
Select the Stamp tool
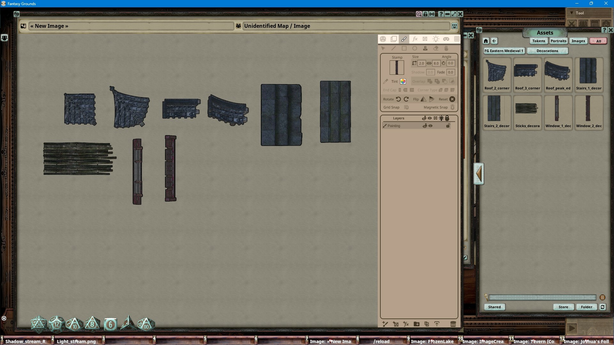click(425, 48)
